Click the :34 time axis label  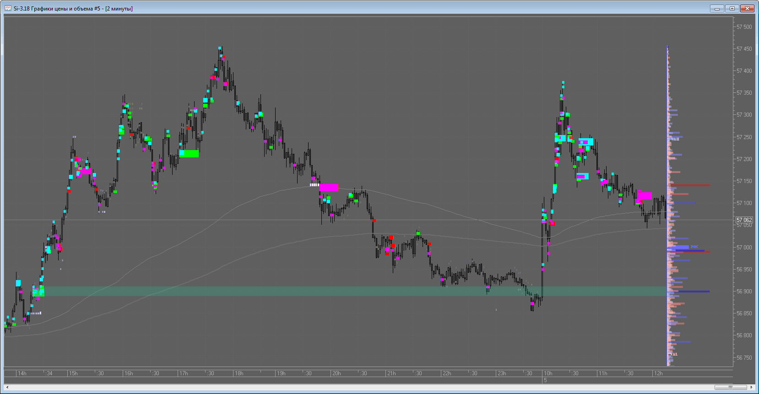(x=49, y=373)
